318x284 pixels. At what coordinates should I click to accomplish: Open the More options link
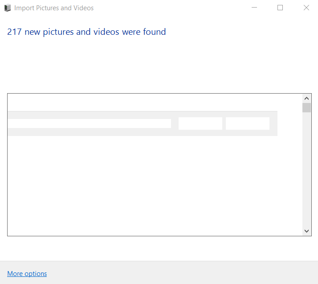coord(27,274)
